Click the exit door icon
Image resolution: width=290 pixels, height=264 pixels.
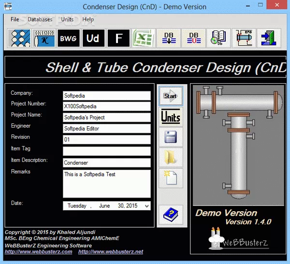[x=269, y=38]
